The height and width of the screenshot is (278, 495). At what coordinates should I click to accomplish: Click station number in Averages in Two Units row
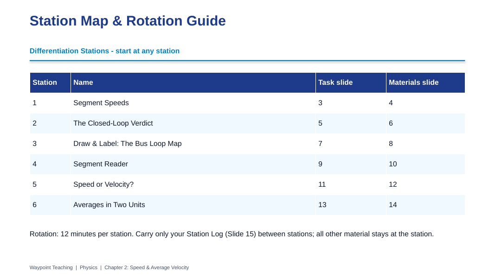click(x=50, y=205)
